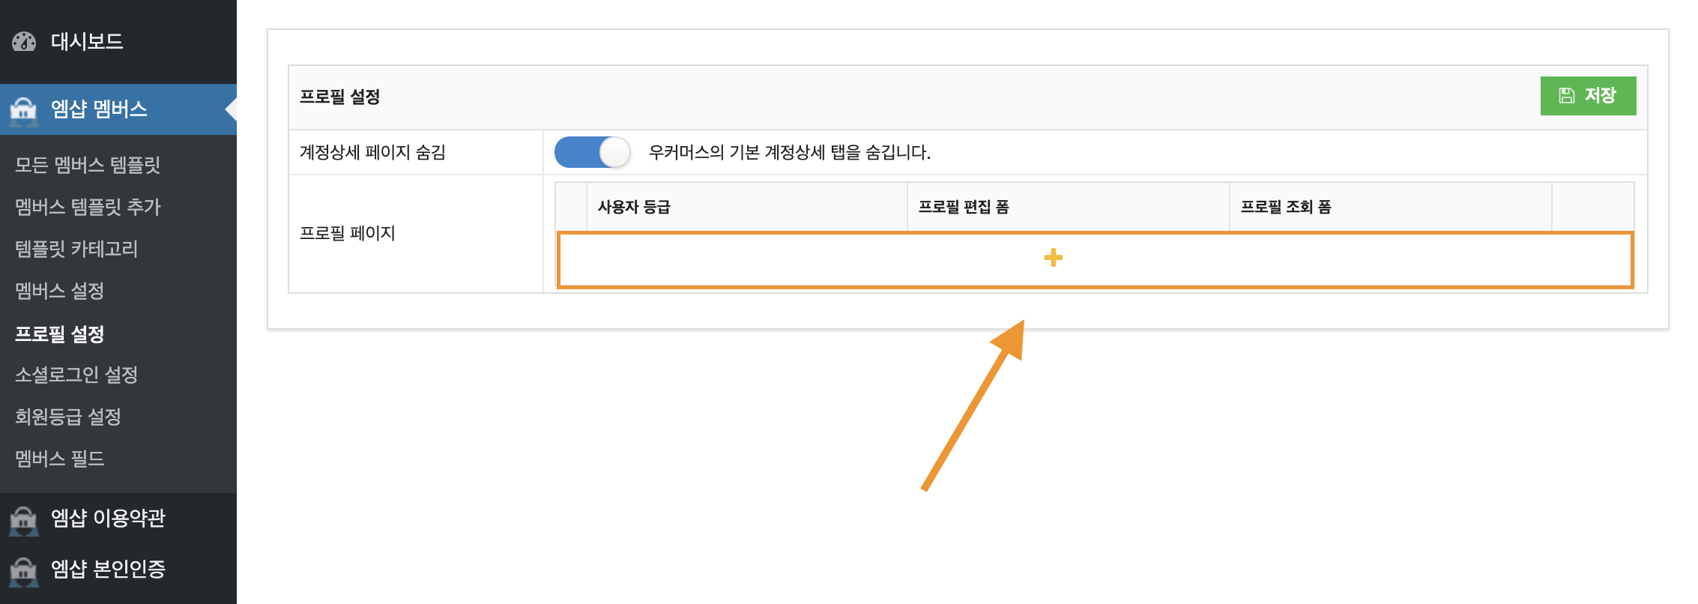Toggle 계정상세 페이지 숨김 switch off
This screenshot has width=1698, height=604.
[593, 152]
